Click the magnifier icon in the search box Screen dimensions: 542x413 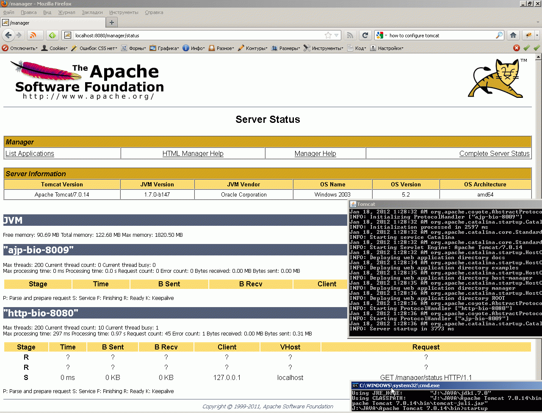click(500, 35)
